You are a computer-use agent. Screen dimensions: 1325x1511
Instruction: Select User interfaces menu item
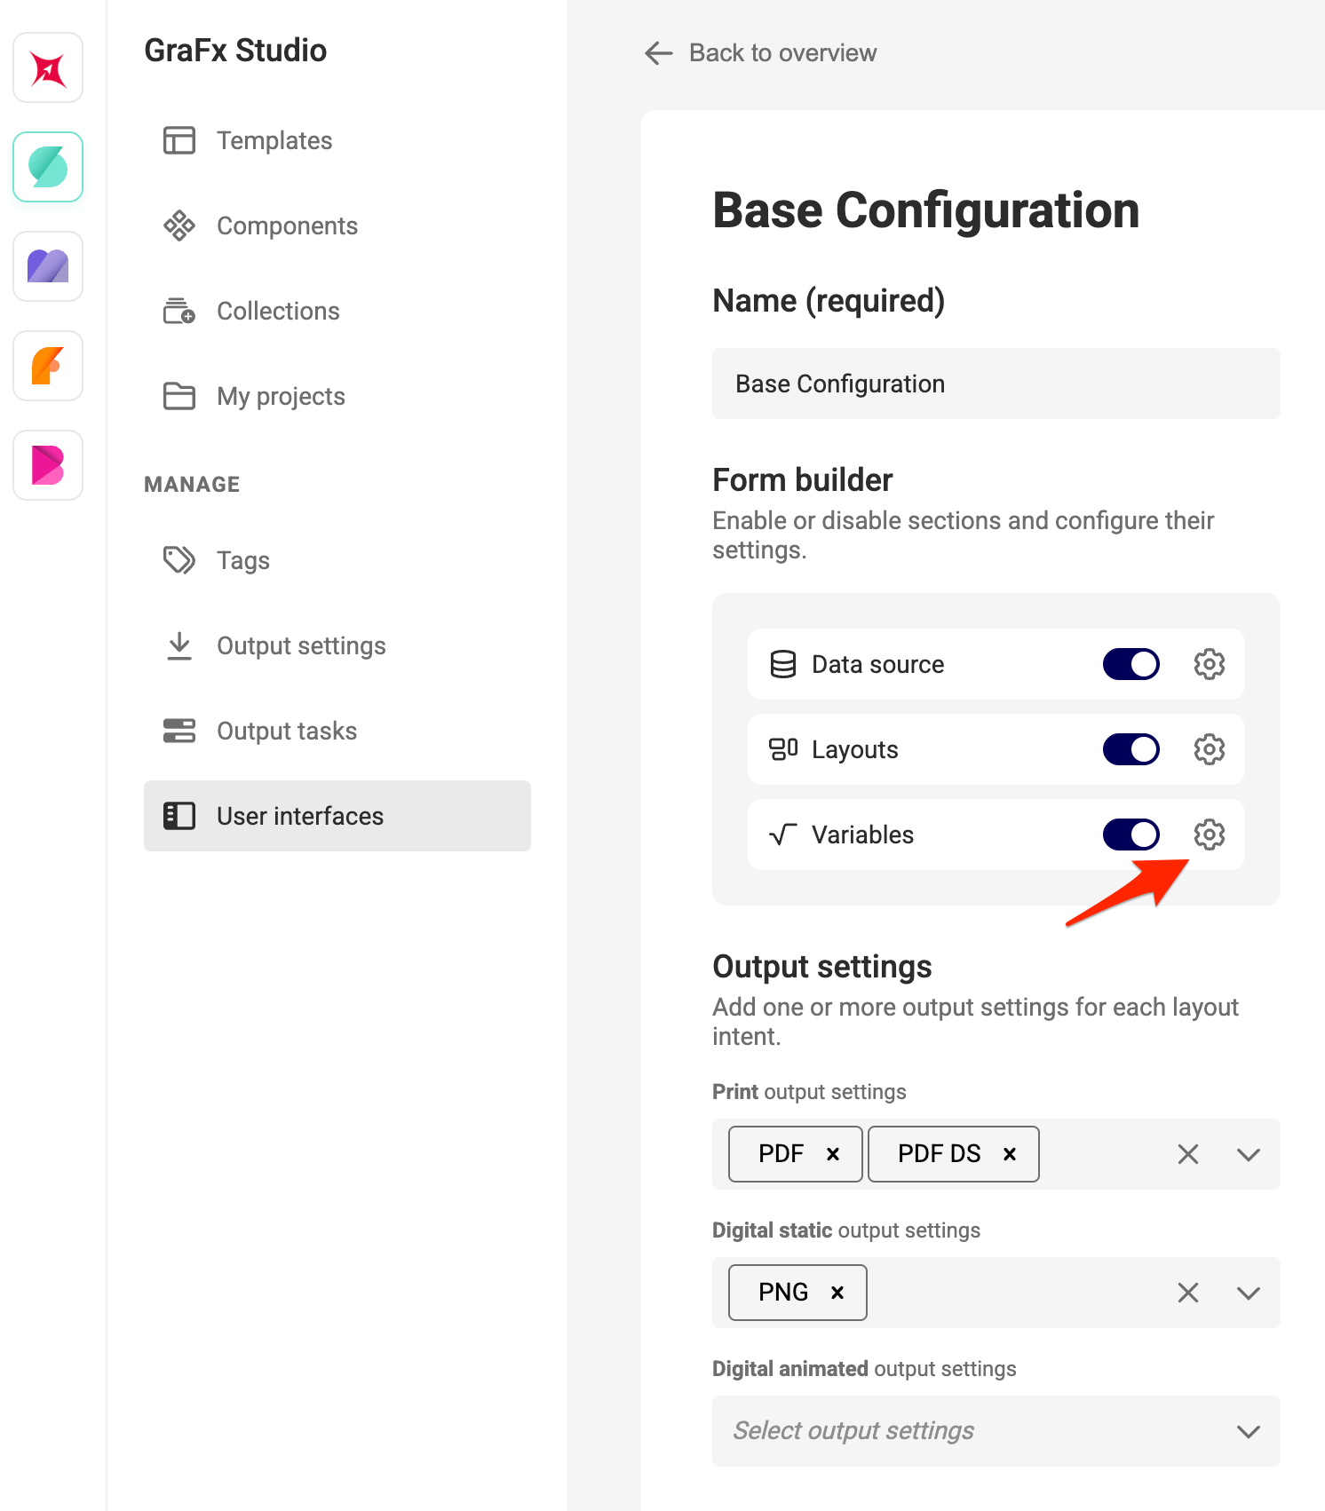pyautogui.click(x=337, y=816)
